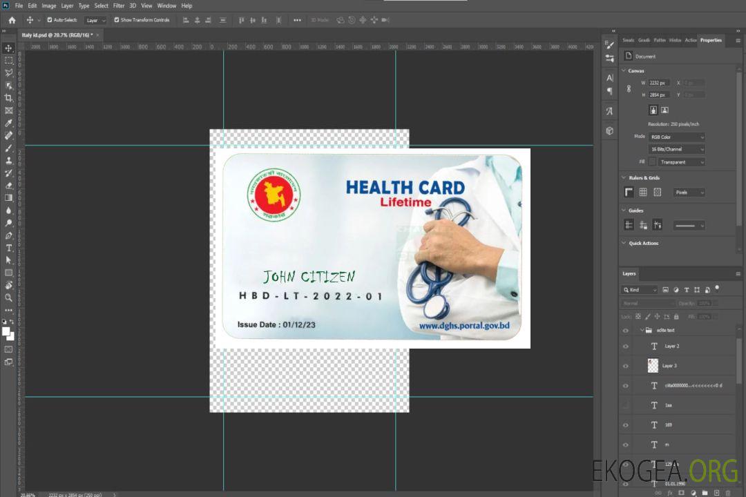The image size is (746, 497).
Task: Select the Polygonal Lasso tool
Action: pos(8,72)
